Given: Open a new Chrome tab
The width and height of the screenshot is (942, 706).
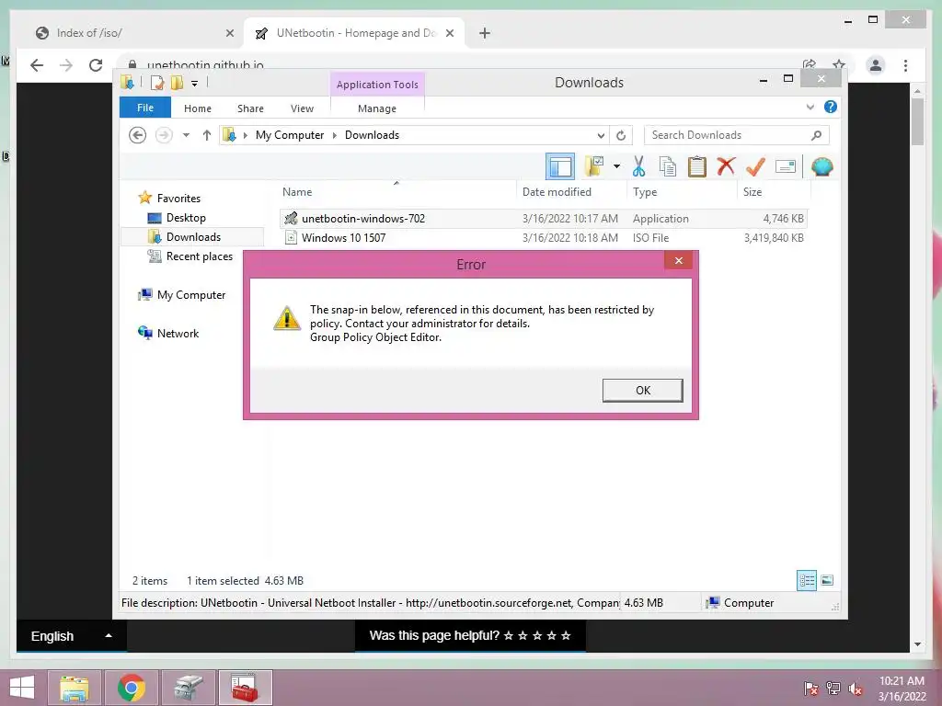Looking at the screenshot, I should tap(485, 33).
